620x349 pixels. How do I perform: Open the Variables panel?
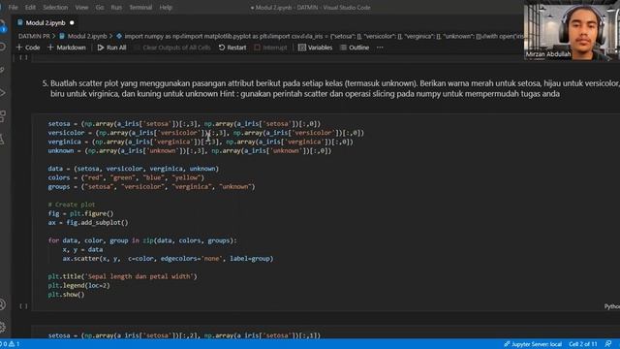point(315,48)
